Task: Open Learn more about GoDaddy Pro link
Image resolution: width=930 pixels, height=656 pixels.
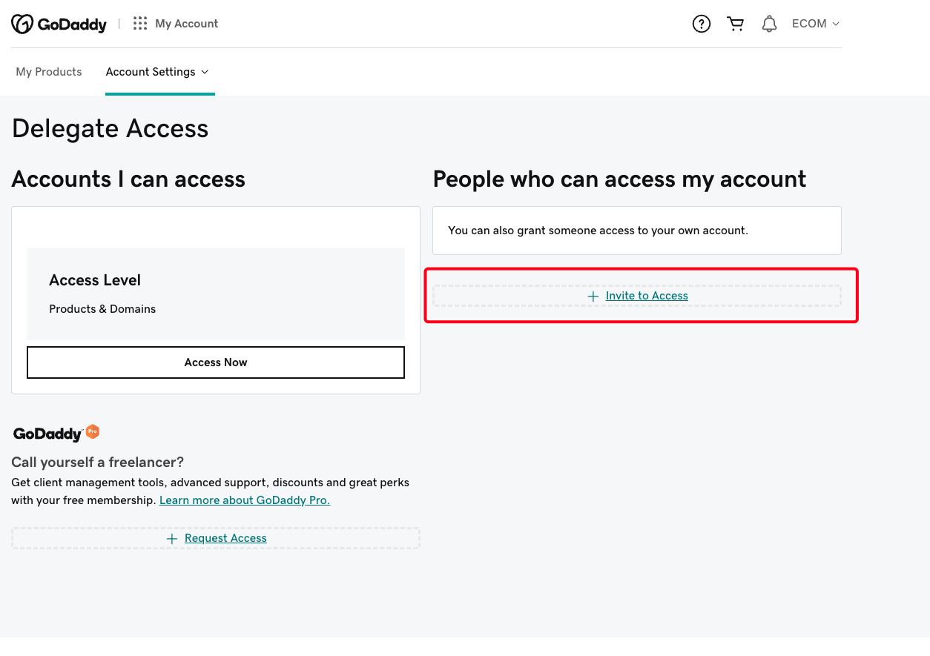Action: 245,500
